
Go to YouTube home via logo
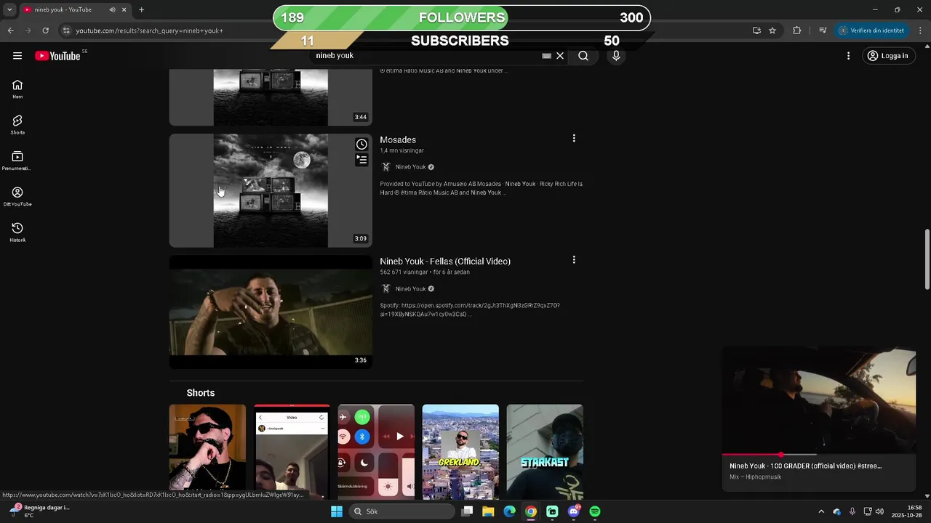coord(57,56)
